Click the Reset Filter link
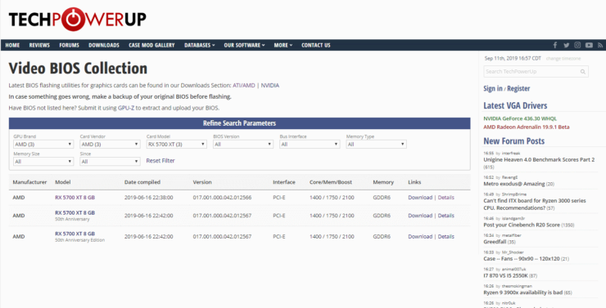Image resolution: width=606 pixels, height=308 pixels. pos(161,161)
